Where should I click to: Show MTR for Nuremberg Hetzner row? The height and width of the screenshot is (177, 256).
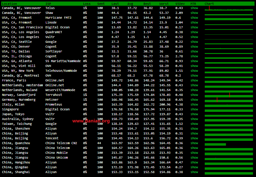pos(194,100)
